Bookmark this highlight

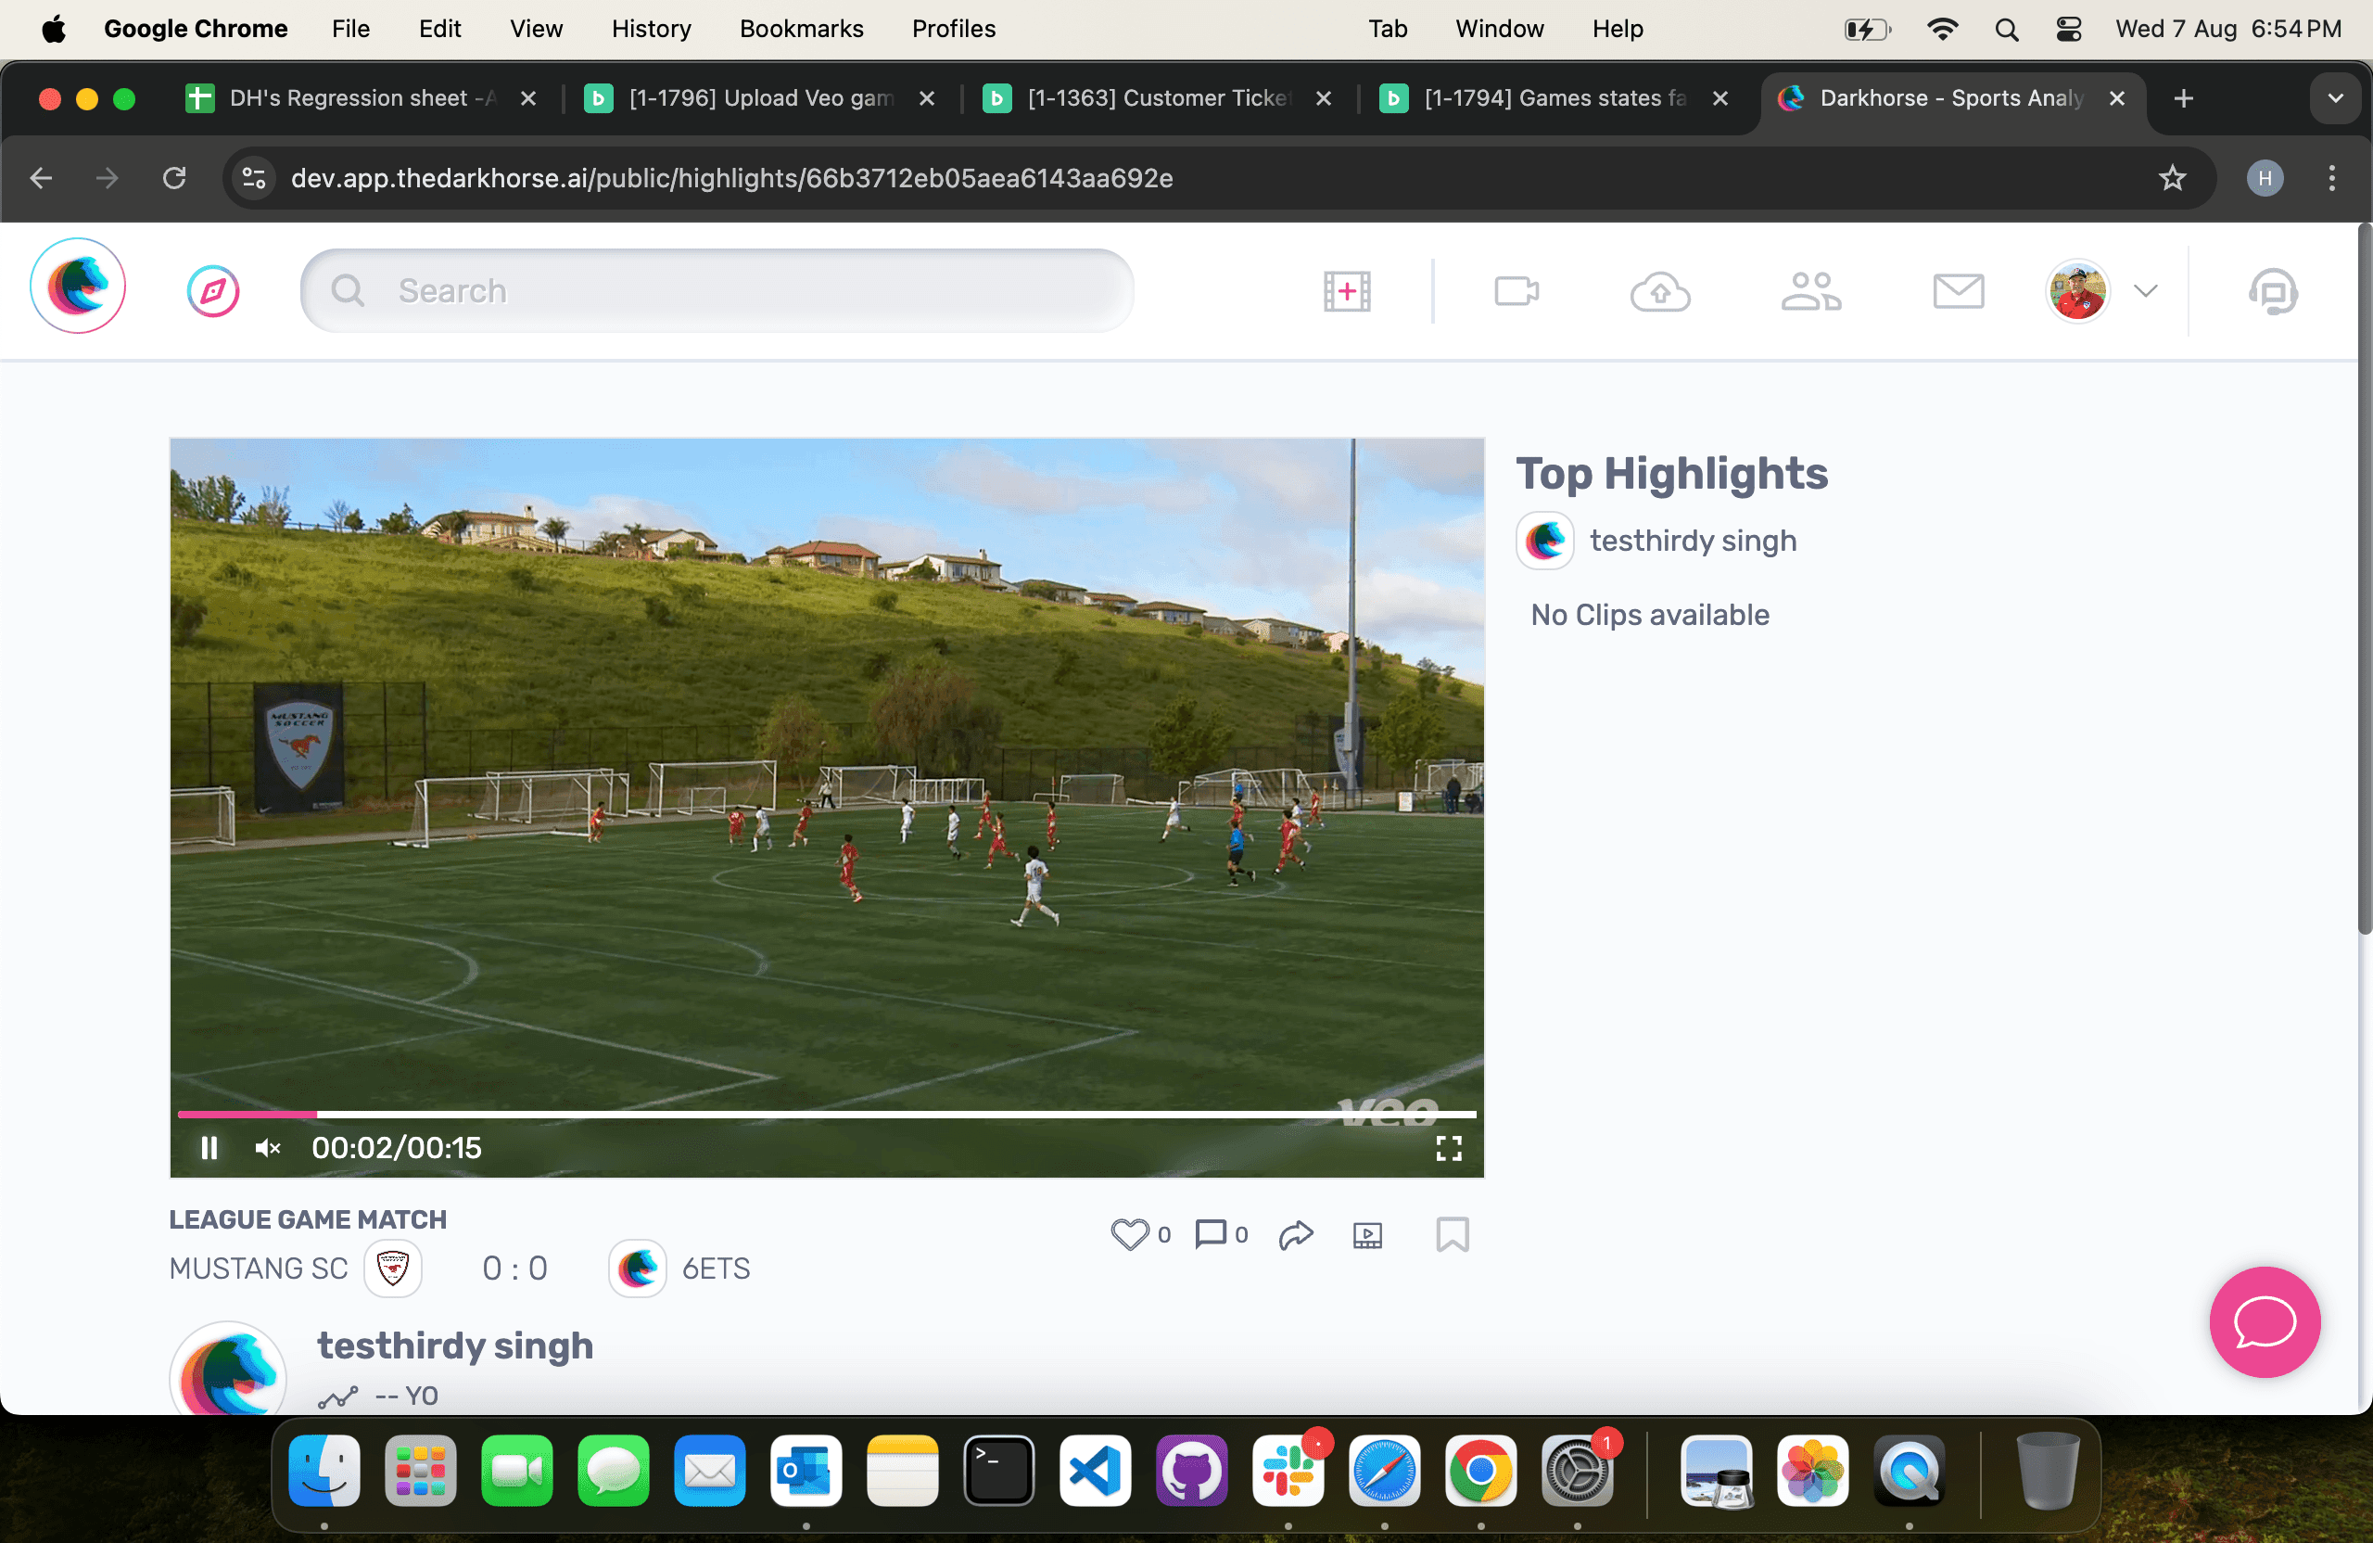tap(1452, 1235)
